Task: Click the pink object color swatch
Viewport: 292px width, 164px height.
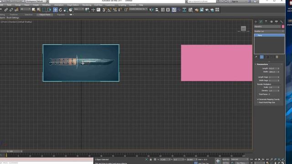Action: 283,26
